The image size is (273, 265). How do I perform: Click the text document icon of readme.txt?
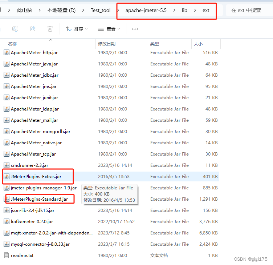(7, 256)
